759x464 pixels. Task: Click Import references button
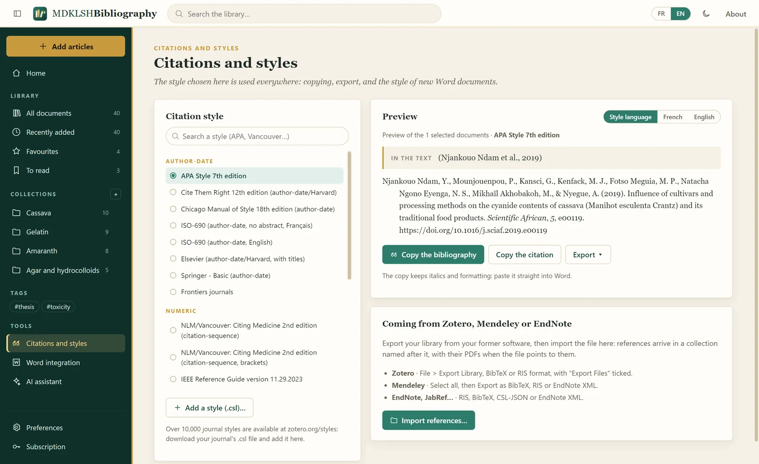[428, 420]
